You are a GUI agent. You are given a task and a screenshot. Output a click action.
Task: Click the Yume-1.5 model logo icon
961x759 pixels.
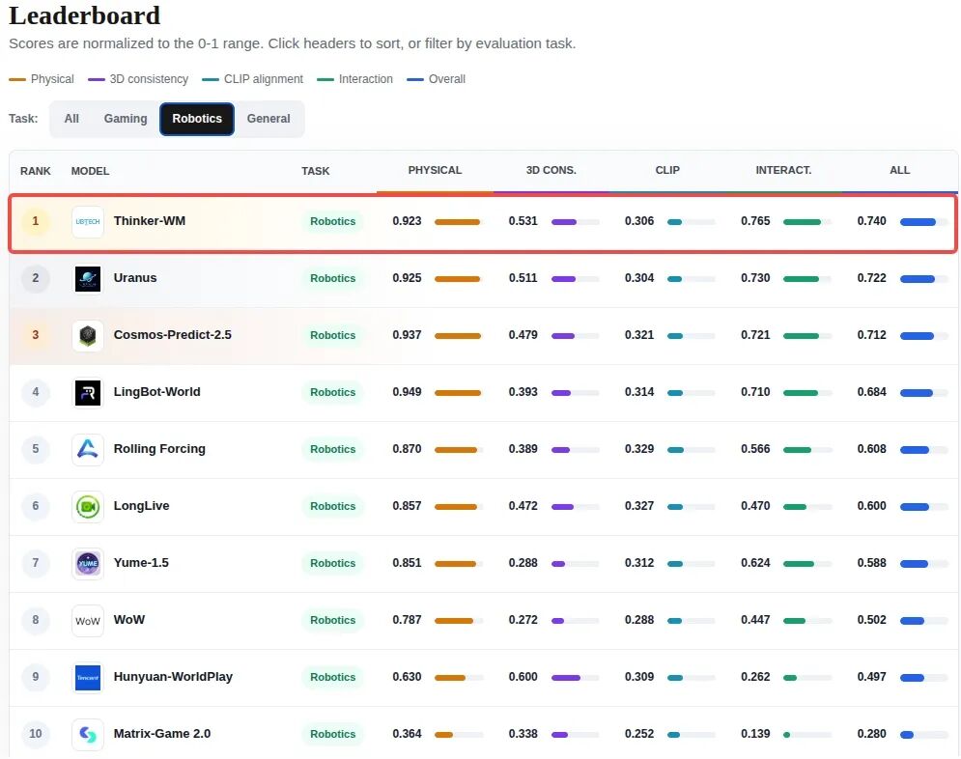tap(88, 563)
